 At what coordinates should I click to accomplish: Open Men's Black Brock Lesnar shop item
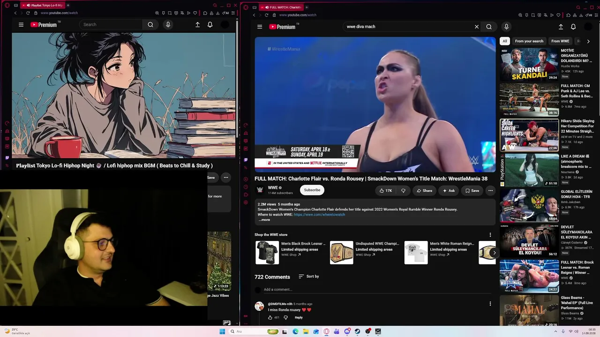pyautogui.click(x=290, y=253)
